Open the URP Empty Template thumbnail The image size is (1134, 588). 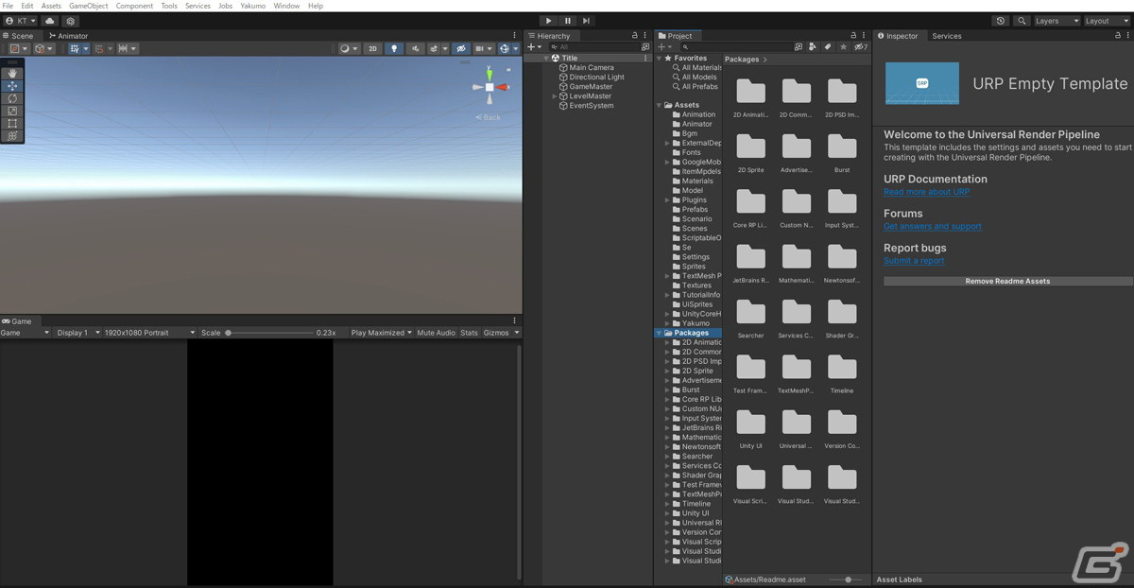(x=922, y=83)
